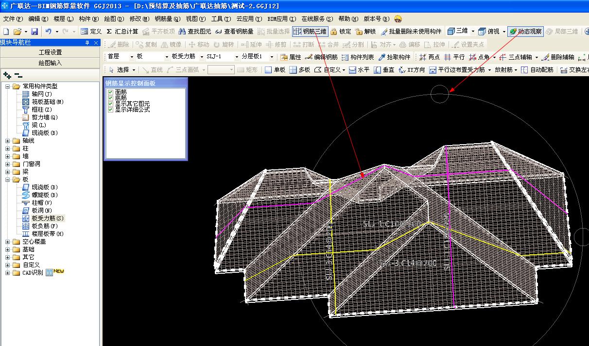This screenshot has width=589, height=346.
Task: Open the 钢筋量(Q) menu
Action: [168, 19]
